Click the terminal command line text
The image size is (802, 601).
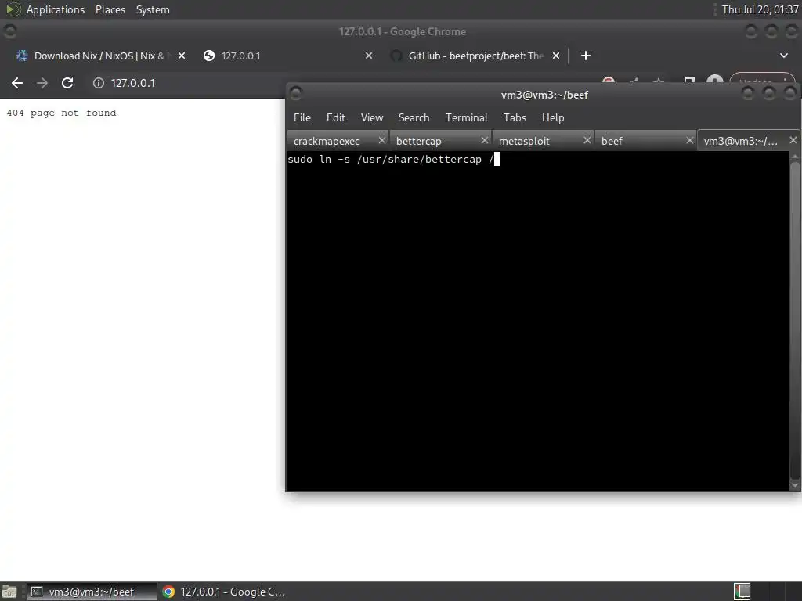(x=391, y=160)
